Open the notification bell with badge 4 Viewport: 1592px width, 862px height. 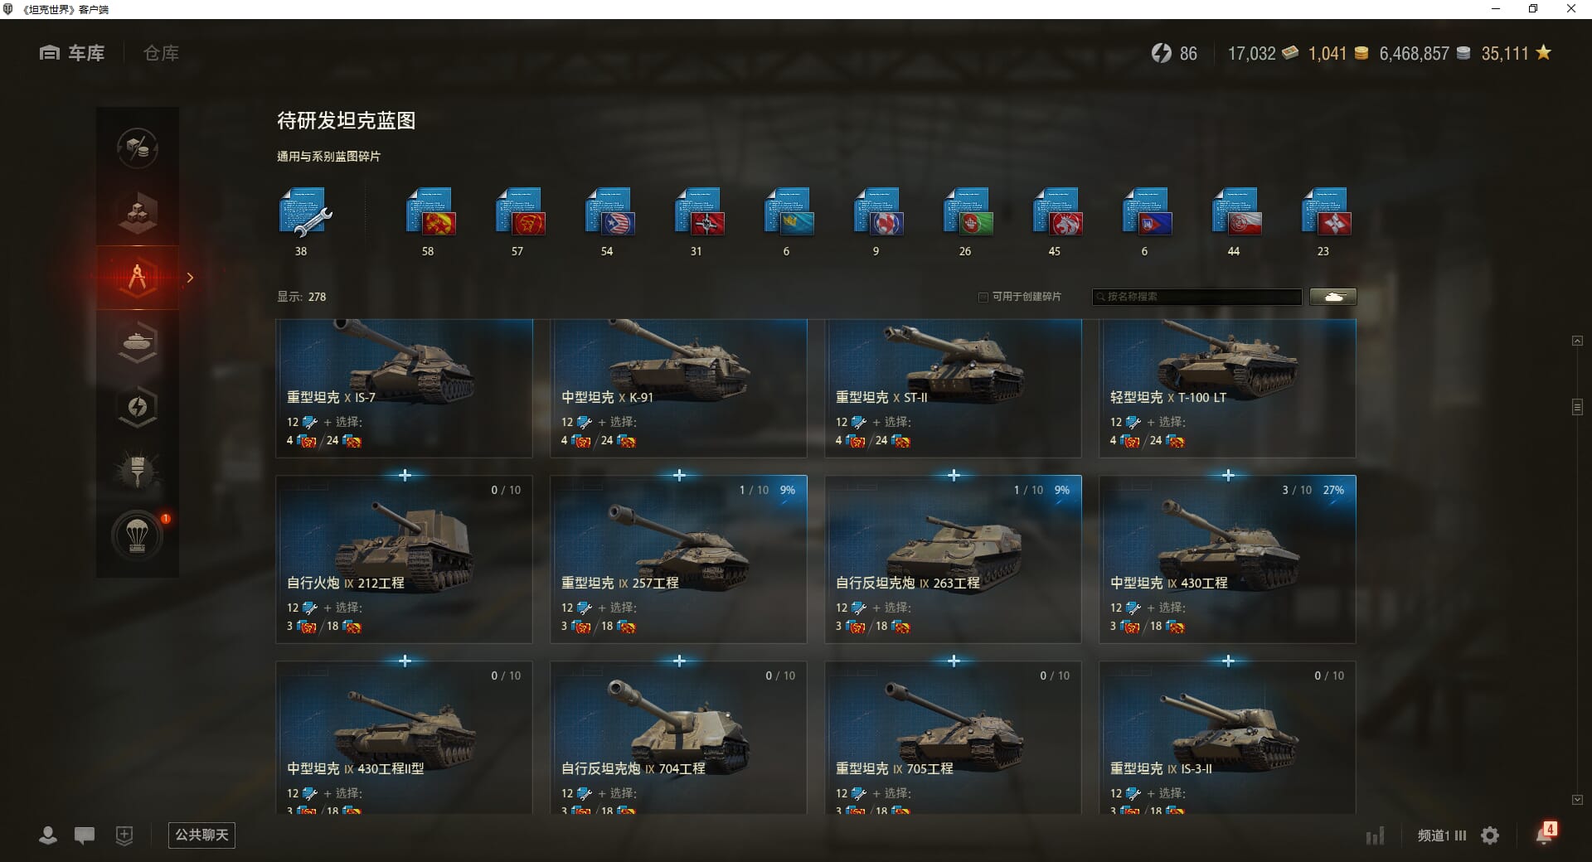1545,834
